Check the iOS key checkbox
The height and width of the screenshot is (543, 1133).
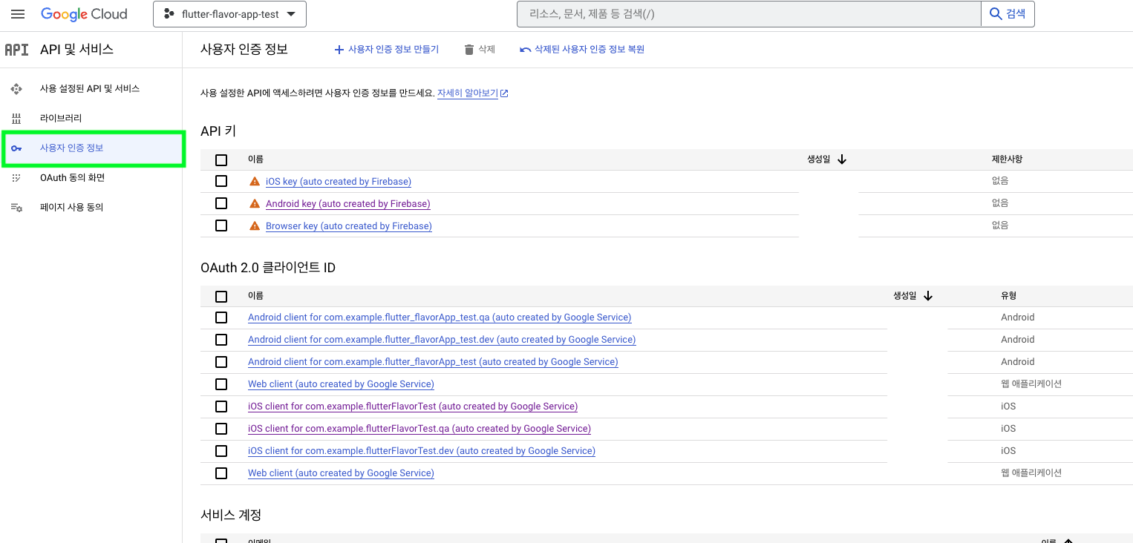[221, 181]
